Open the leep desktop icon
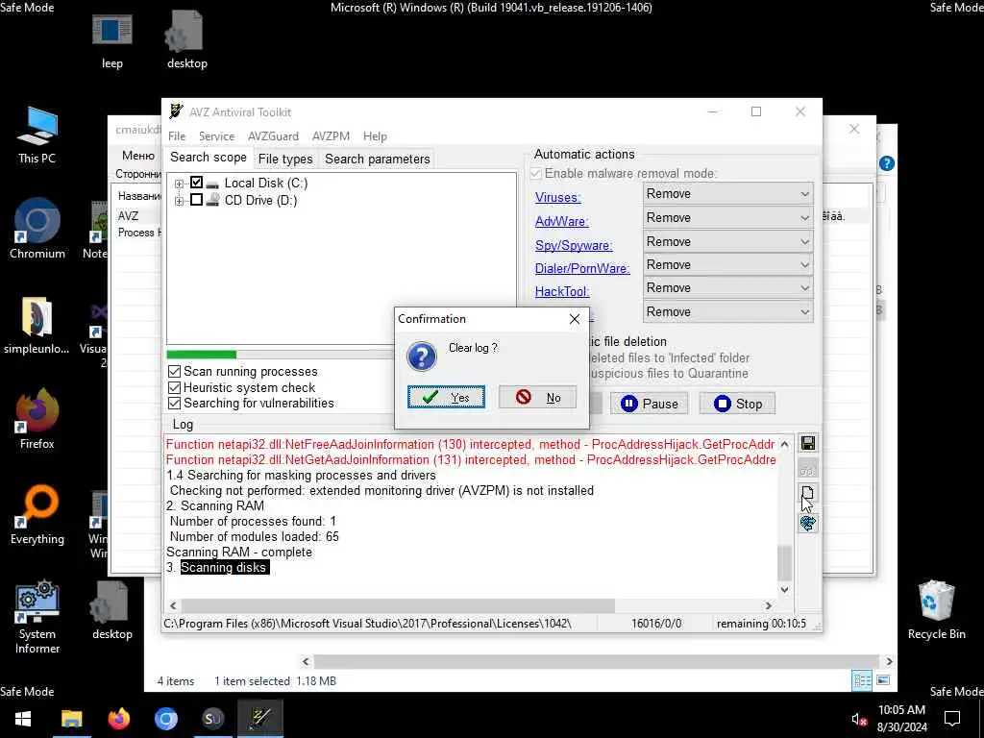 point(112,40)
